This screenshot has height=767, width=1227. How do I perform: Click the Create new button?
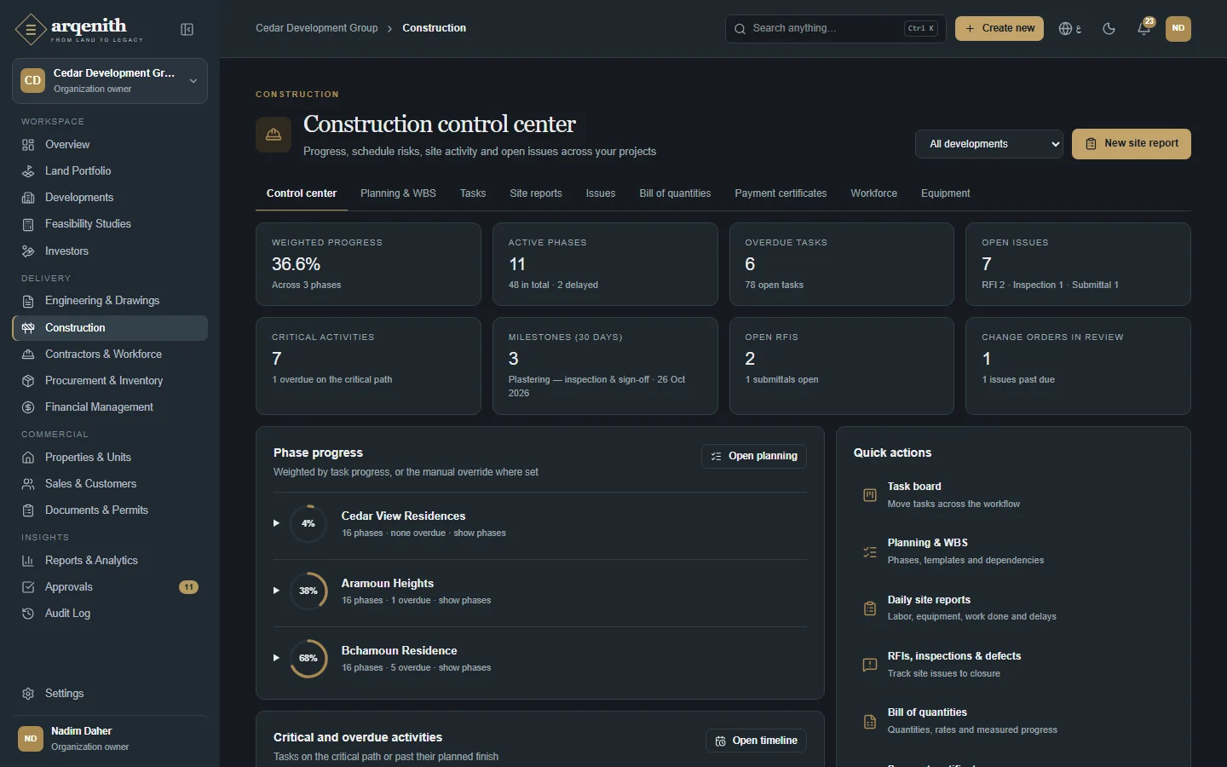(999, 28)
